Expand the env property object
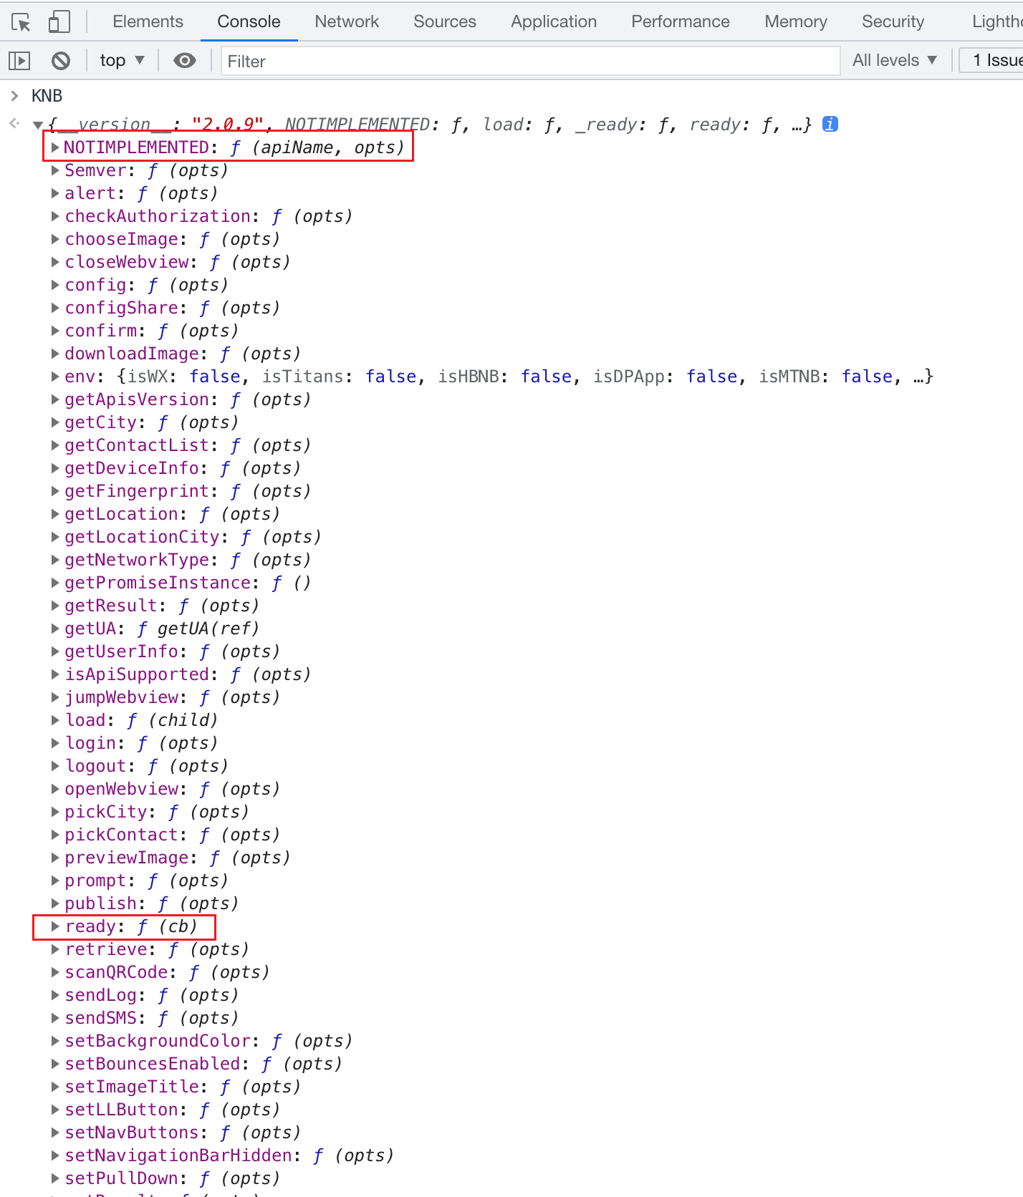Viewport: 1023px width, 1197px height. click(x=55, y=377)
